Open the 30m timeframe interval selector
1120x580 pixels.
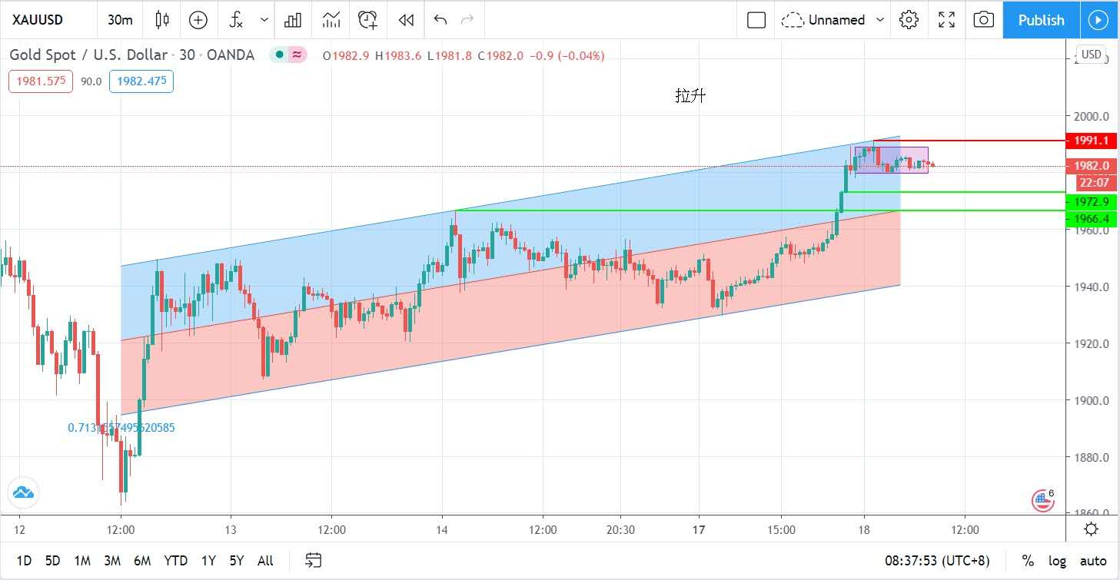[x=119, y=20]
